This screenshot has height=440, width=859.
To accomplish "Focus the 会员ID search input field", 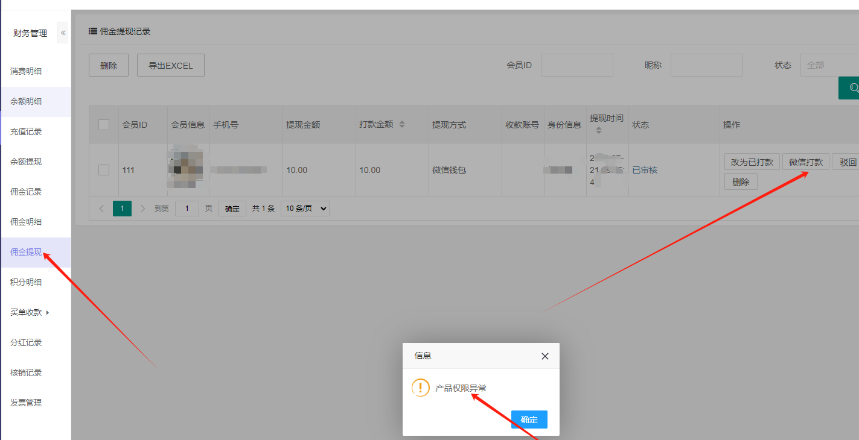I will 576,65.
